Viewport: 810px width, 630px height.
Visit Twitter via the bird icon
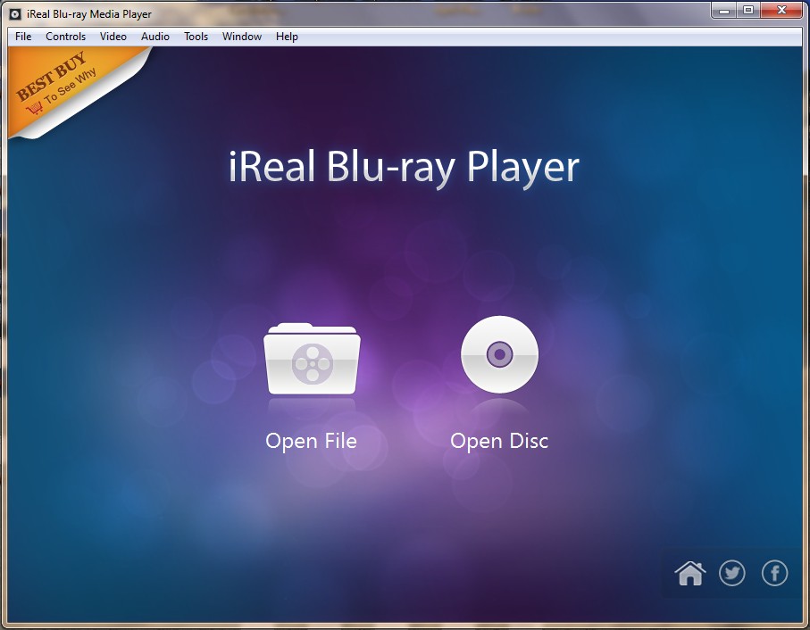[732, 573]
